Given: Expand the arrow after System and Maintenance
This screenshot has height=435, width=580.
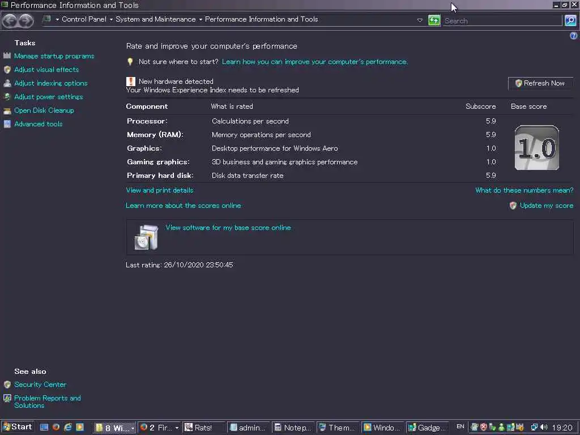Looking at the screenshot, I should tap(201, 20).
